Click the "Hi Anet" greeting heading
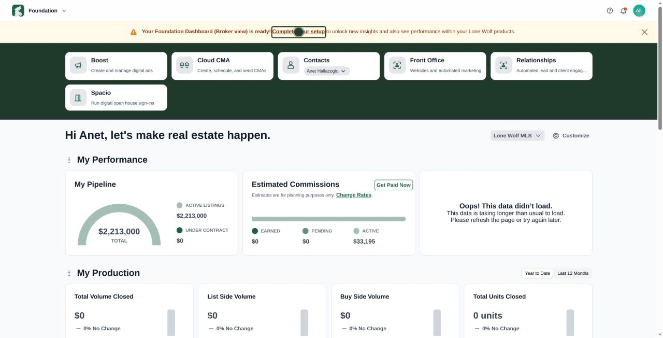The height and width of the screenshot is (338, 663). [168, 136]
